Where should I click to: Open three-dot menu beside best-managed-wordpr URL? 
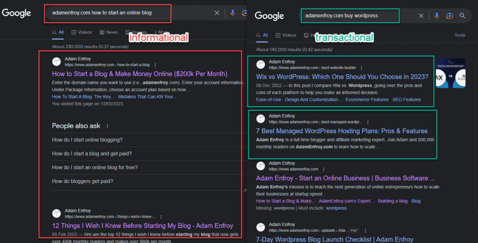pyautogui.click(x=368, y=122)
